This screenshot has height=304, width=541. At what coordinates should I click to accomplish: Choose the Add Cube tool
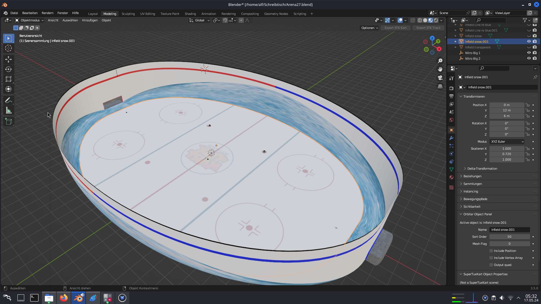[8, 122]
